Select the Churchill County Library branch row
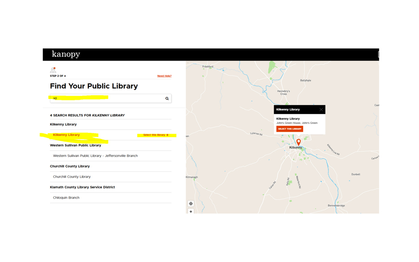 [x=72, y=177]
